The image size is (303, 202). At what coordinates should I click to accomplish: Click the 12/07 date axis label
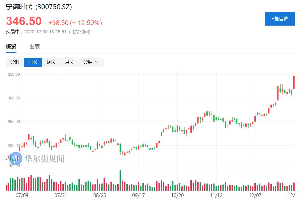[255, 195]
